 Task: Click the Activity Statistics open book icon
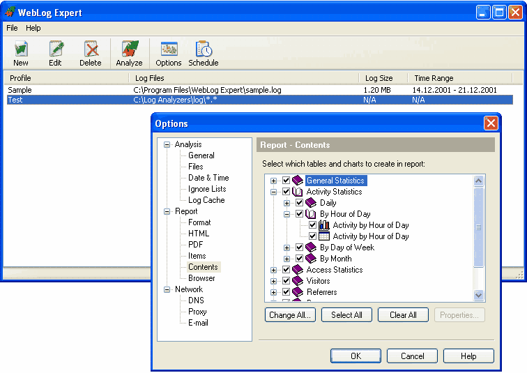tap(298, 192)
